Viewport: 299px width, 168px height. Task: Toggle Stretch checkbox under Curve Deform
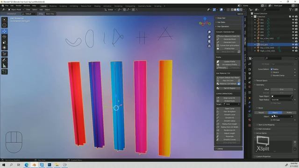pos(271,72)
